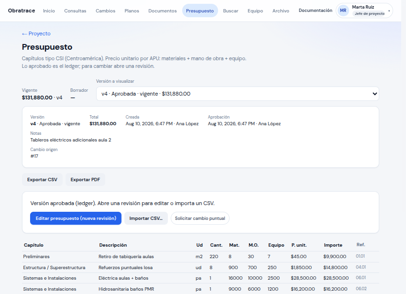Click the Hidrosanitaria baños PMR description
The width and height of the screenshot is (406, 294).
tap(126, 289)
